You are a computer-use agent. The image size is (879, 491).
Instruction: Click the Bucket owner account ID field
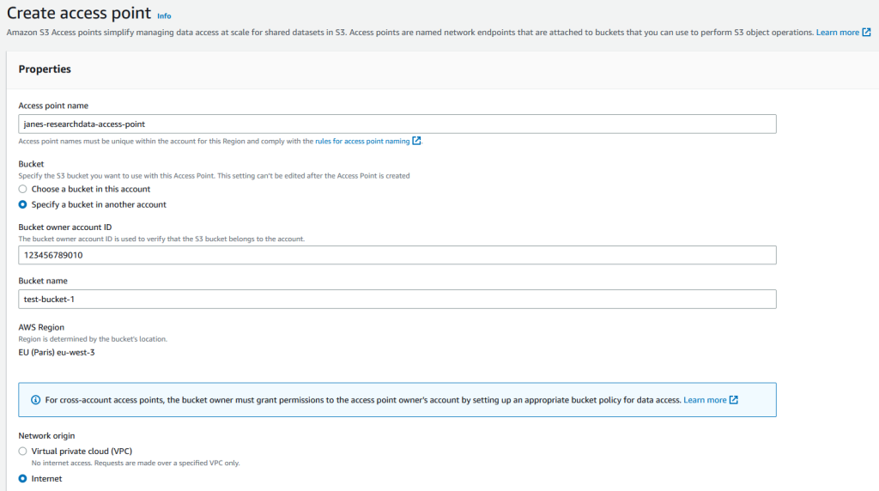point(397,255)
